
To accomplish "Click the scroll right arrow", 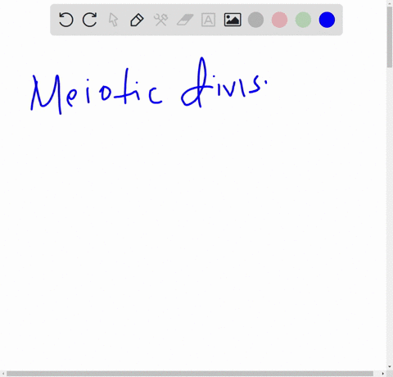I will tap(383, 374).
